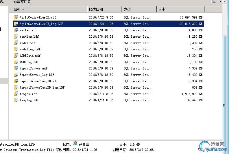The height and width of the screenshot is (154, 229).
Task: Click the tempdb.mdf file icon
Action: click(16, 93)
